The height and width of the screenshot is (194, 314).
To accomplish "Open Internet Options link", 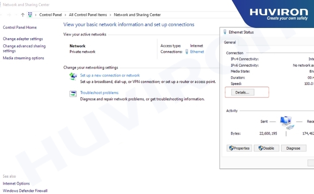I will [16, 183].
